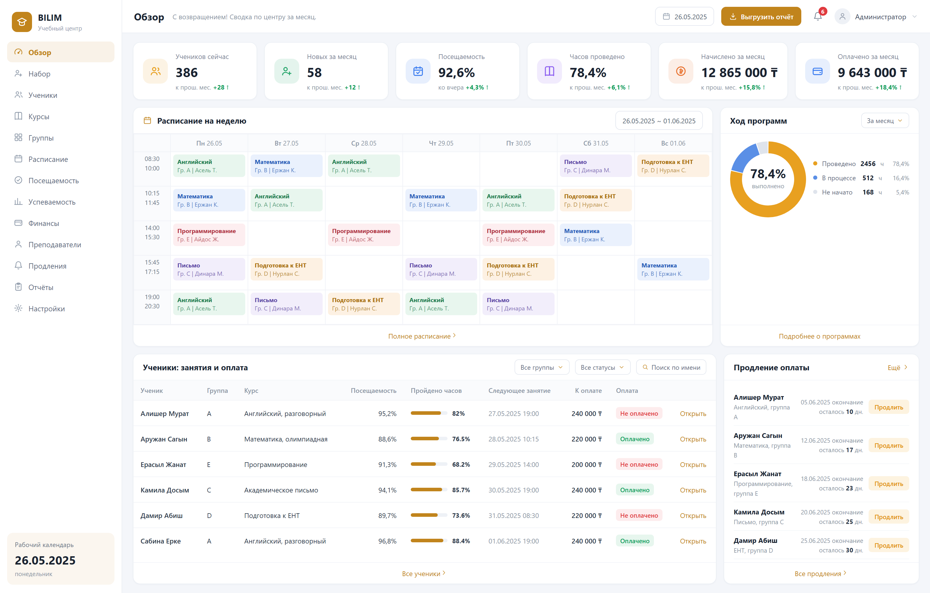Click the Оплачено за месяц card icon
This screenshot has height=593, width=930.
point(817,71)
